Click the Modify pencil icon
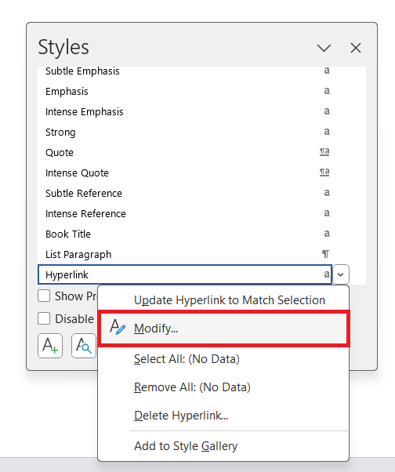The image size is (395, 472). 118,327
